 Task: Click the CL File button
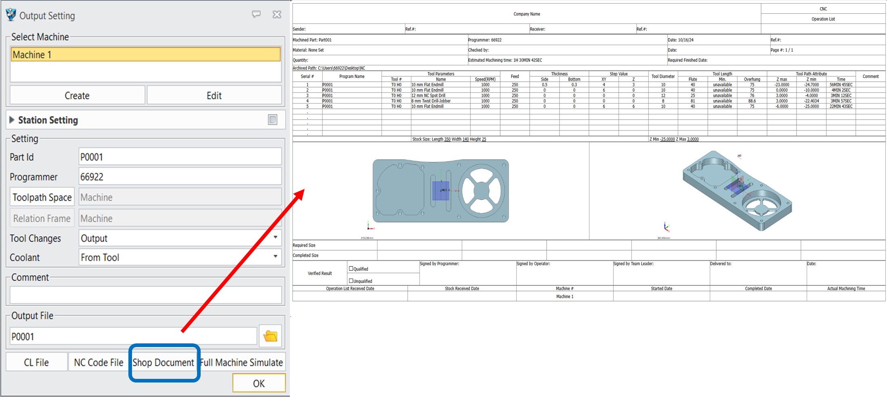coord(36,362)
